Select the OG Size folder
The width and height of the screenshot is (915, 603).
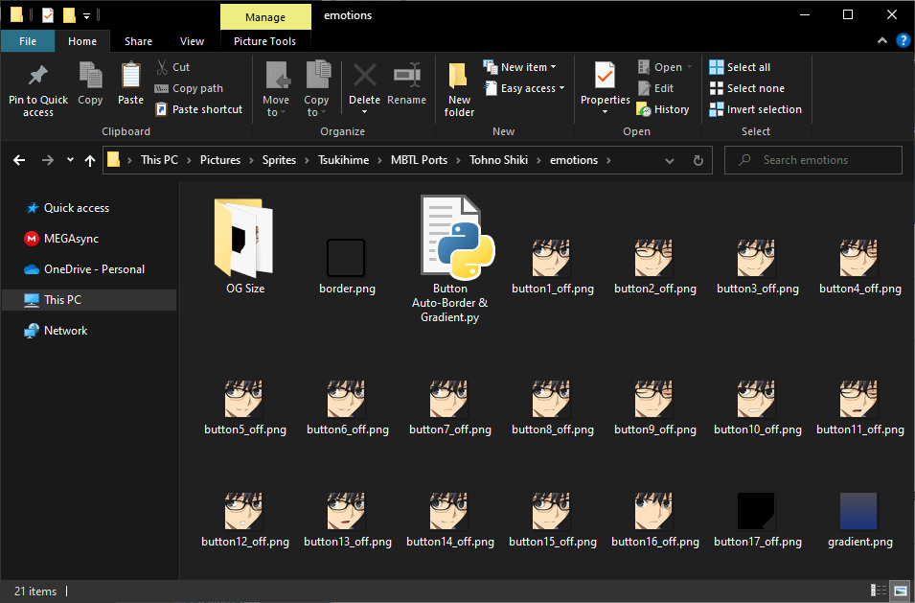click(245, 245)
